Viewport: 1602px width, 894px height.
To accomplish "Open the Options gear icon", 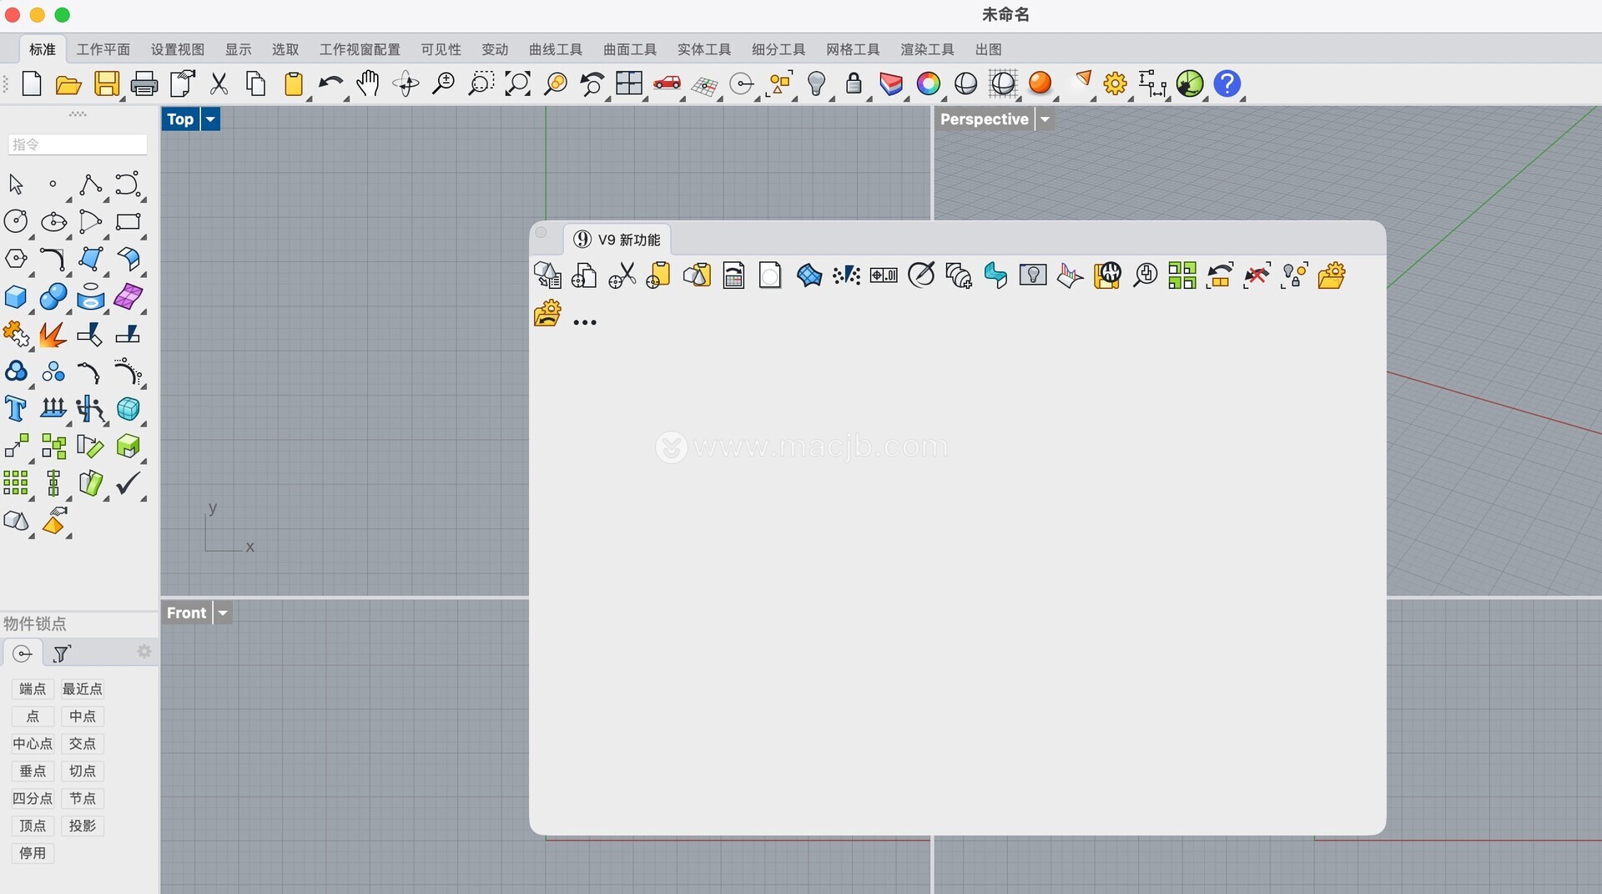I will 1115,83.
